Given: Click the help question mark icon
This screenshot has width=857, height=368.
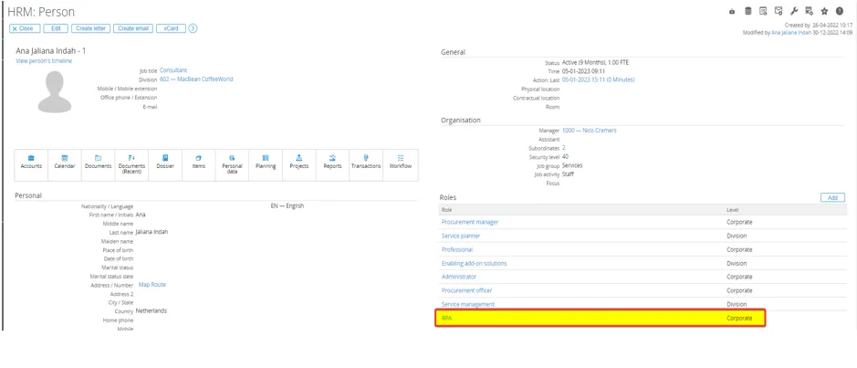Looking at the screenshot, I should click(840, 12).
